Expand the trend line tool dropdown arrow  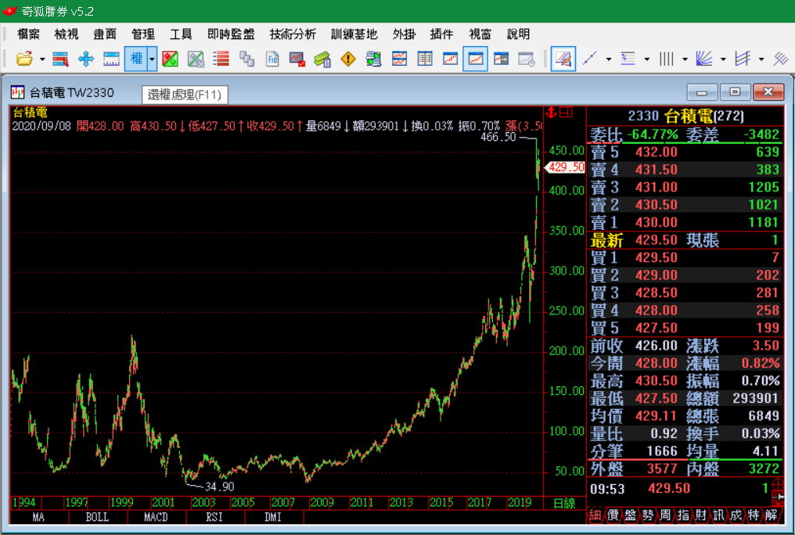click(x=609, y=59)
